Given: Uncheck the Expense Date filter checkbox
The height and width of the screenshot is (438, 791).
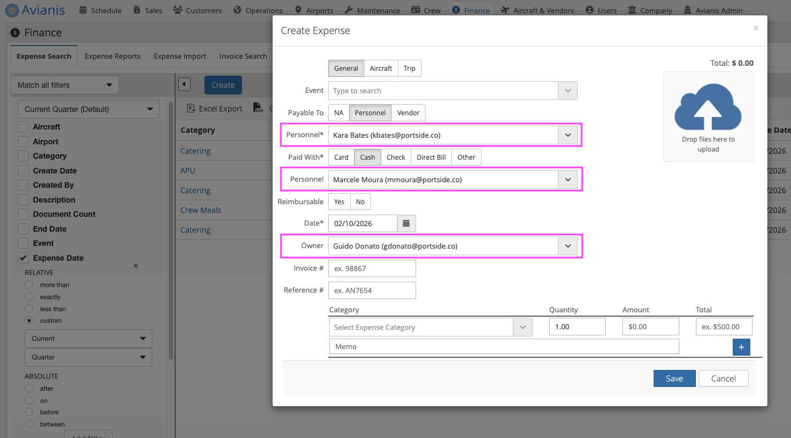Looking at the screenshot, I should tap(23, 258).
